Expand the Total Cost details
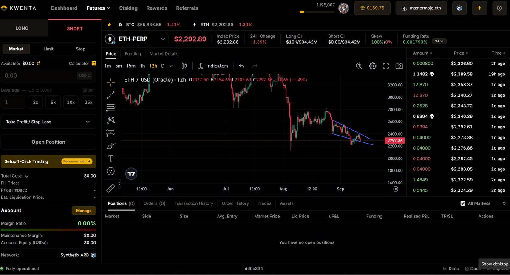Image resolution: width=510 pixels, height=275 pixels. [27, 176]
